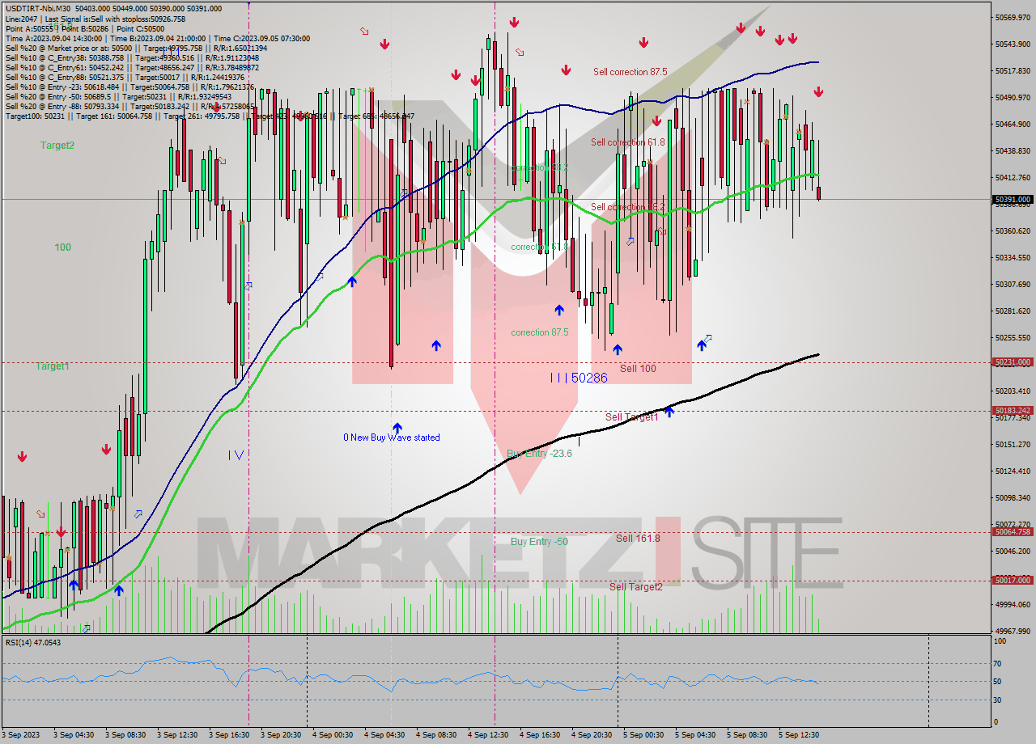1036x744 pixels.
Task: Select the 'Buy Entry -50' label
Action: click(539, 542)
